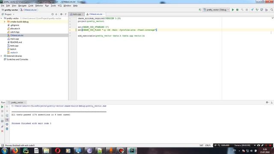
Task: Click the CRLF line separator in status bar
Action: click(208, 145)
